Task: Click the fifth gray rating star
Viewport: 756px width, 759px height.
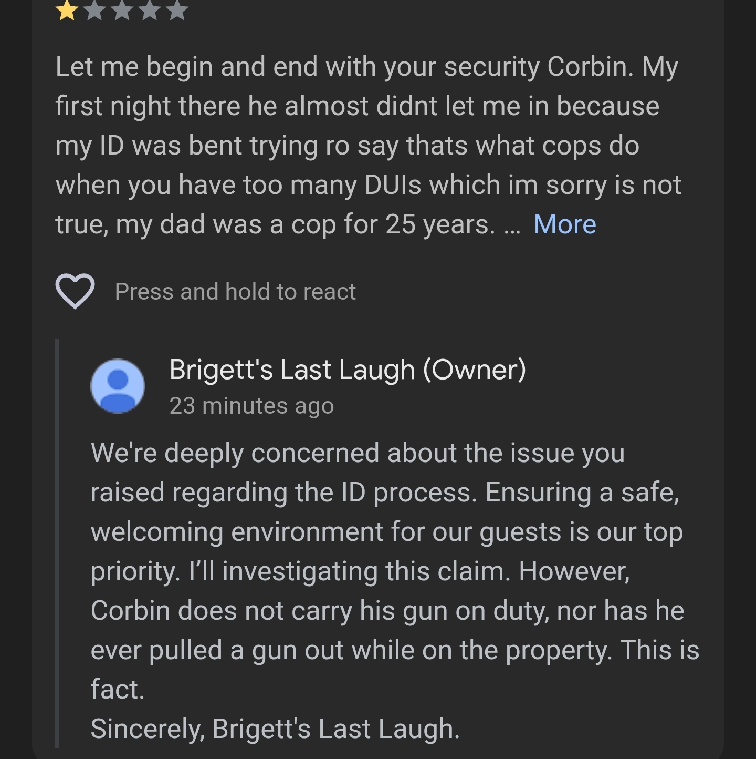Action: (x=178, y=10)
